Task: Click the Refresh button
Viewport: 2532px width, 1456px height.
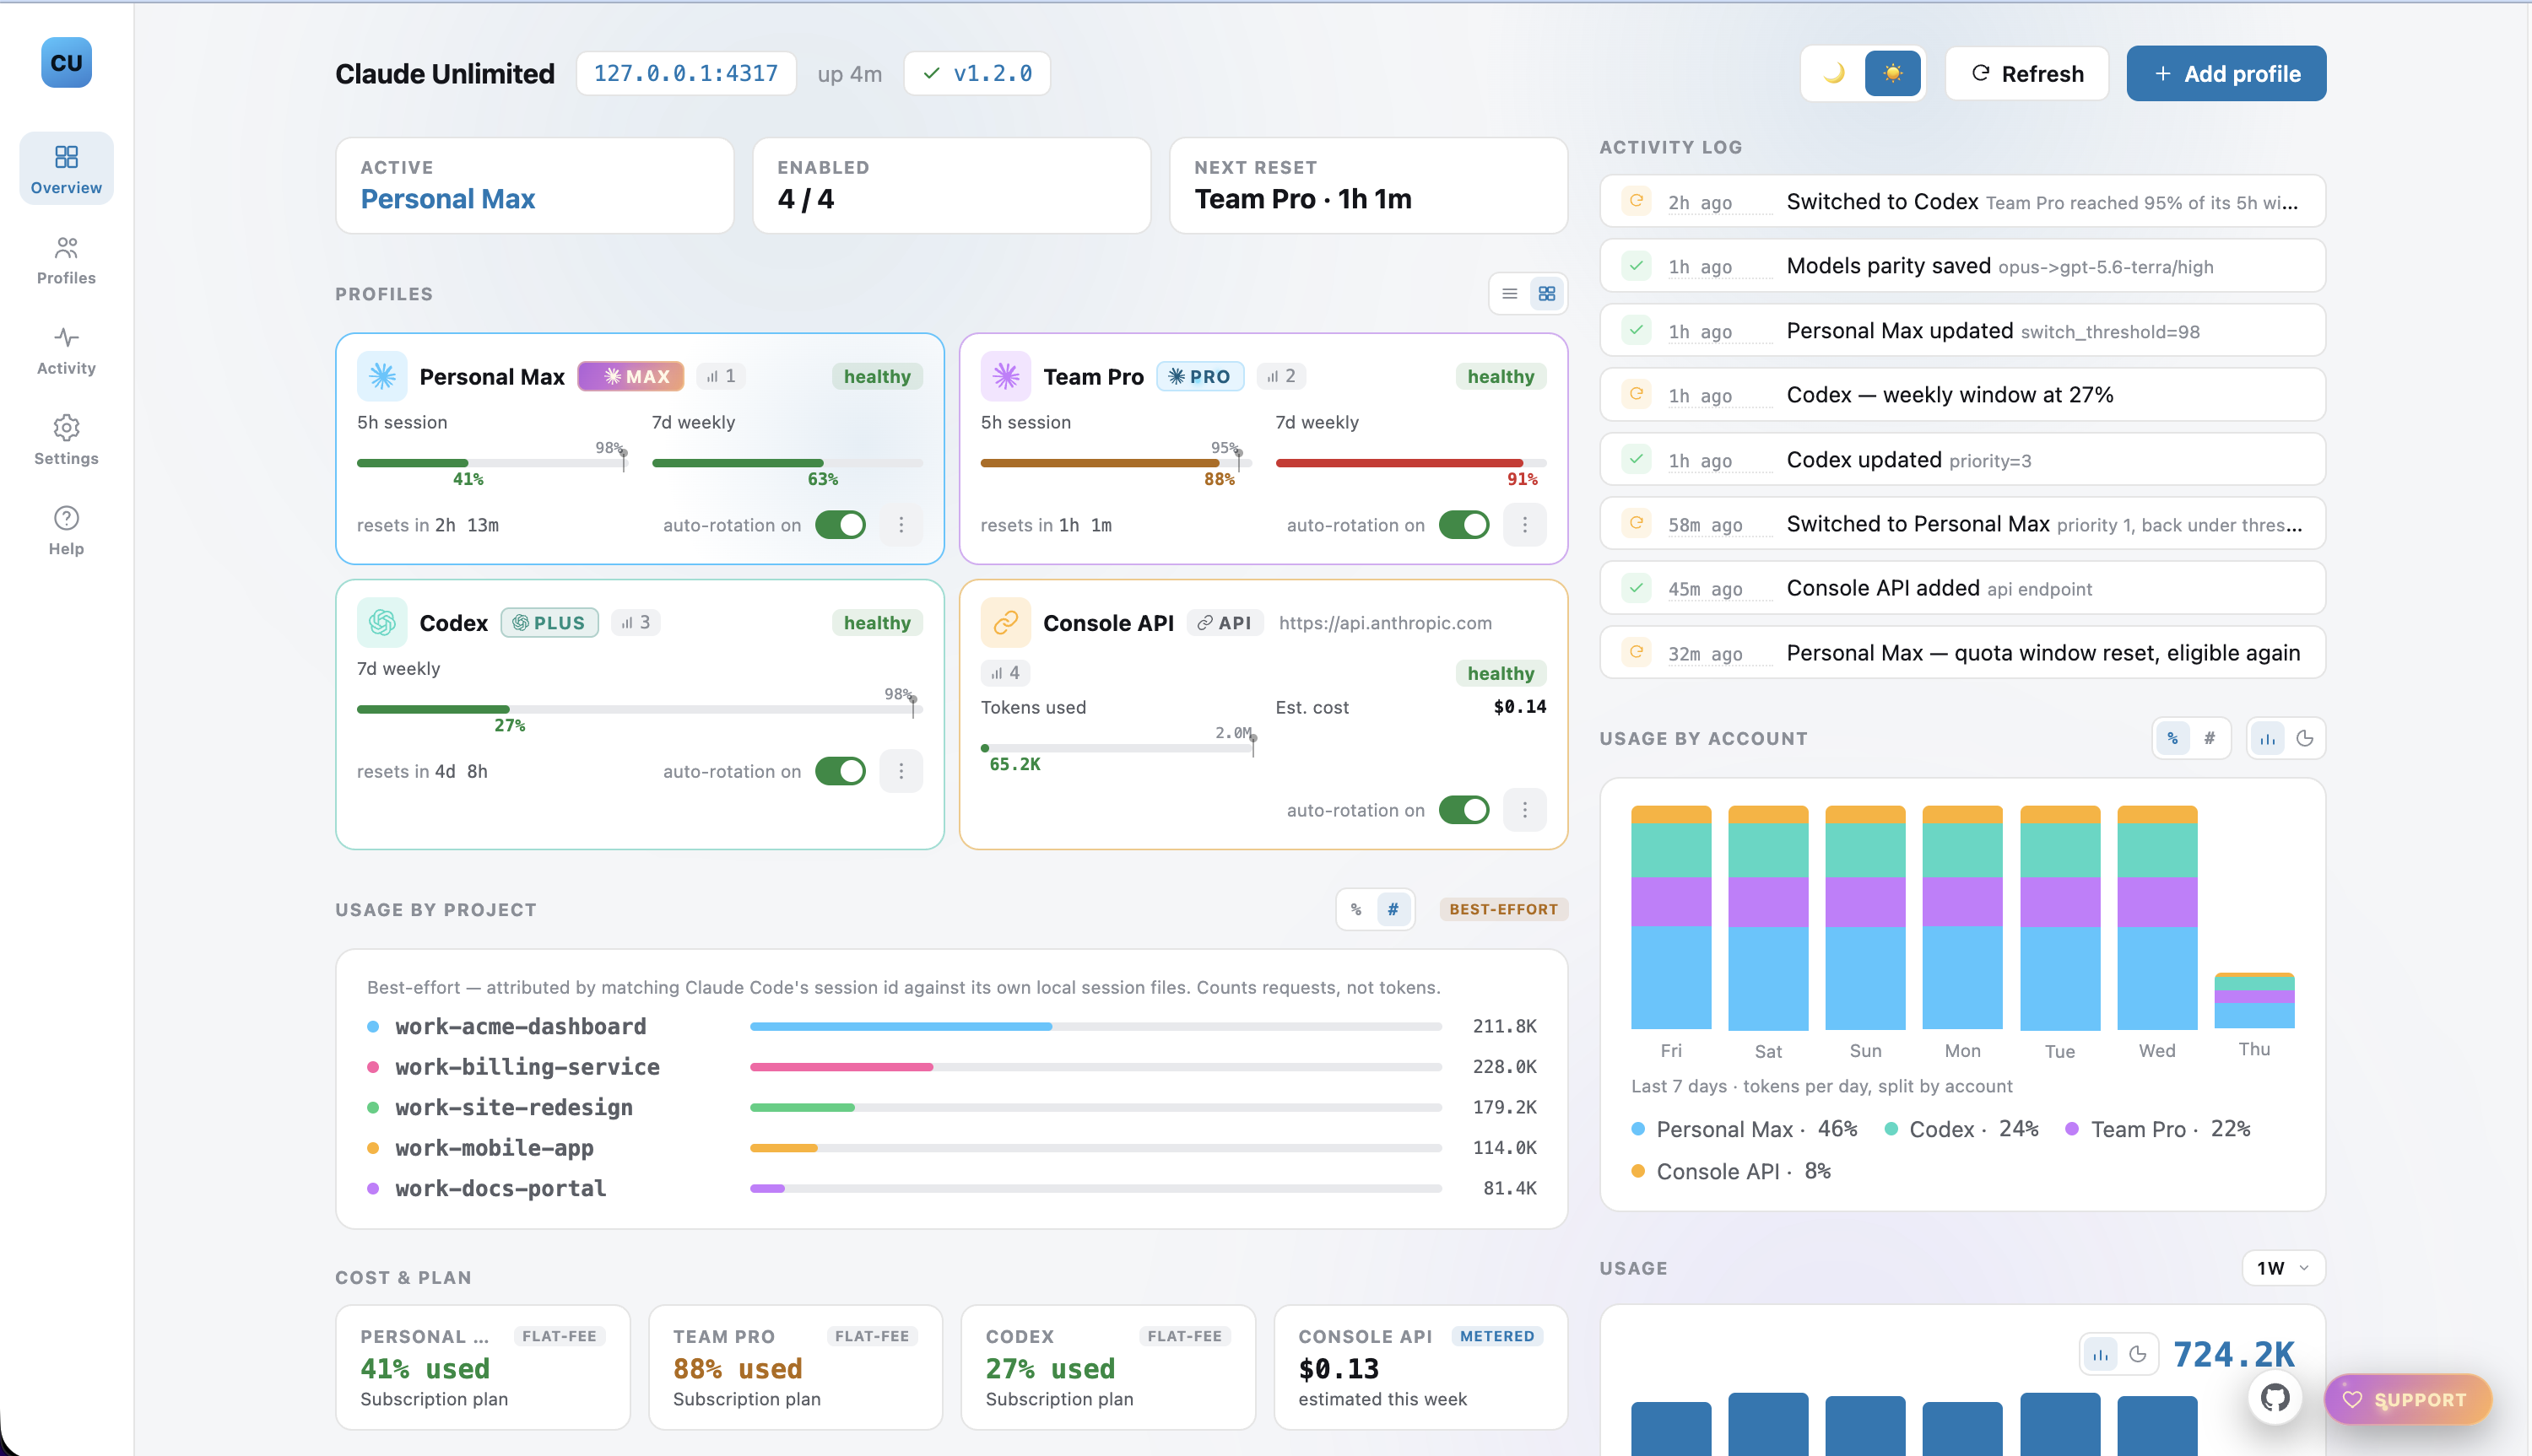Action: (x=2026, y=73)
